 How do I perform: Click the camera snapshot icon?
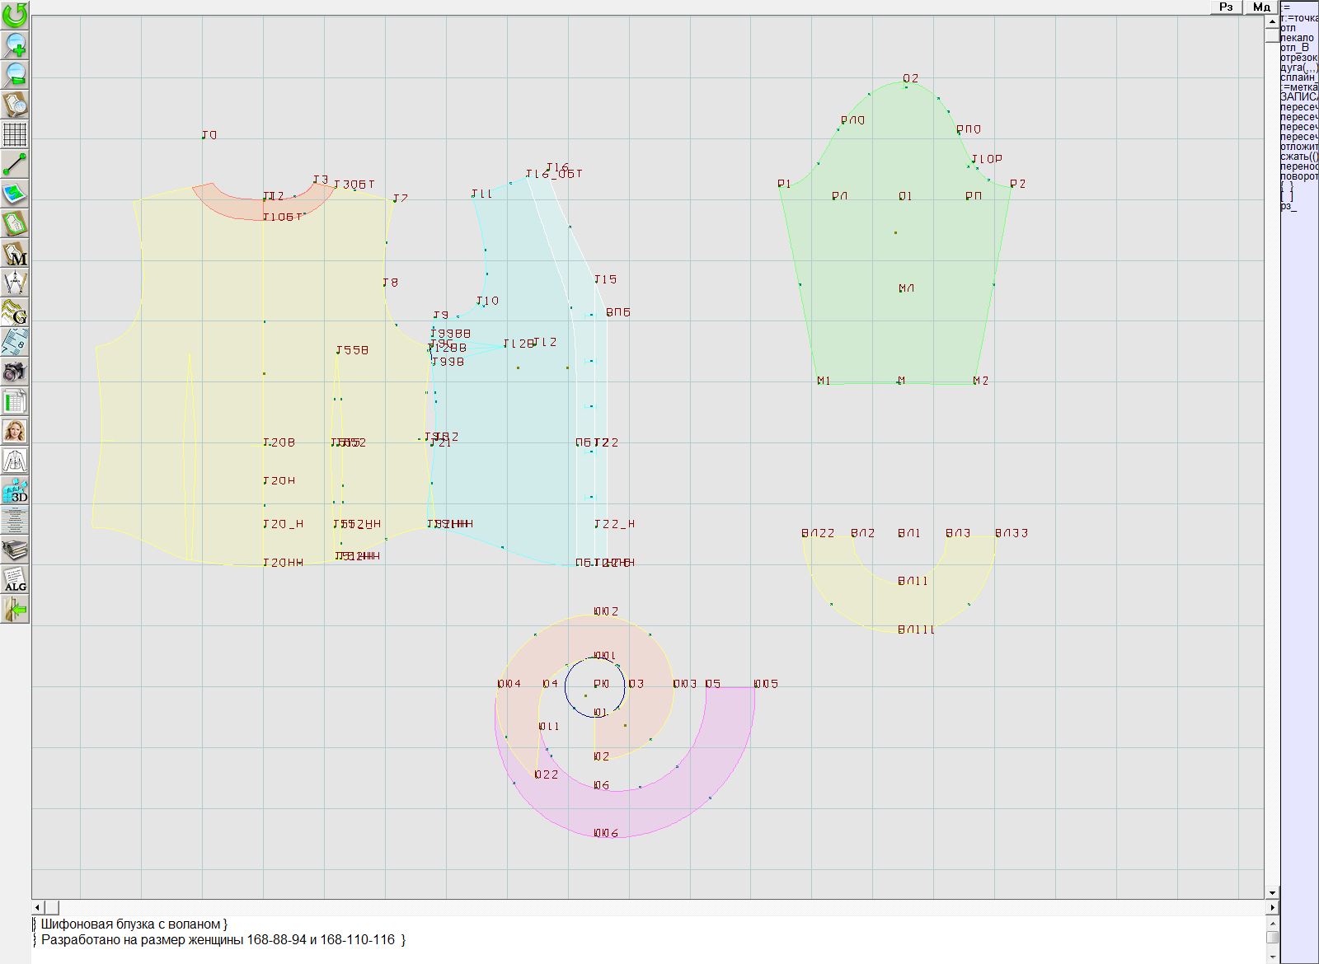click(15, 372)
